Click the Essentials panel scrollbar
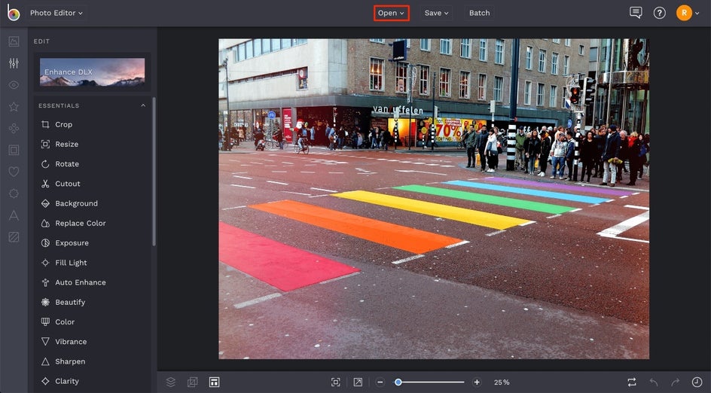 (x=154, y=172)
